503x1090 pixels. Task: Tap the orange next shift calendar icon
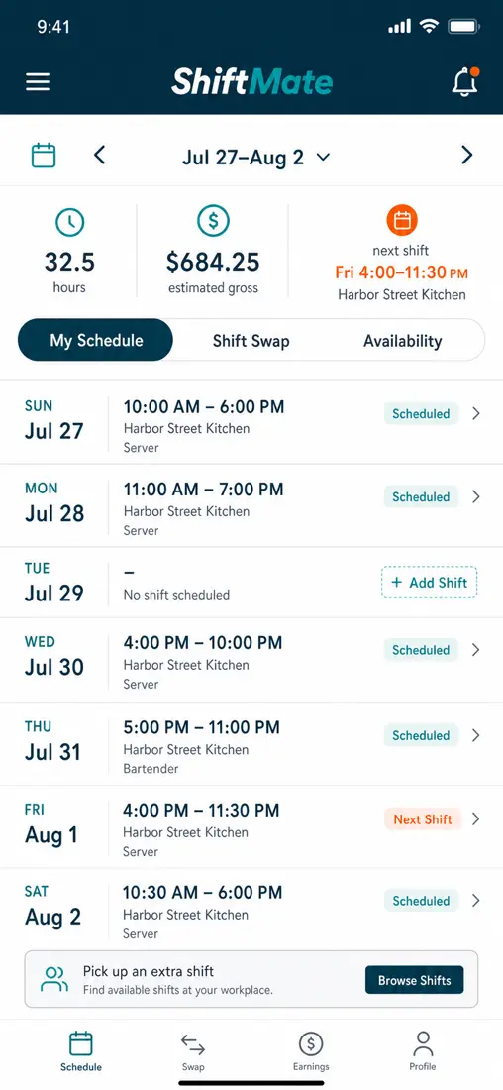pyautogui.click(x=402, y=221)
